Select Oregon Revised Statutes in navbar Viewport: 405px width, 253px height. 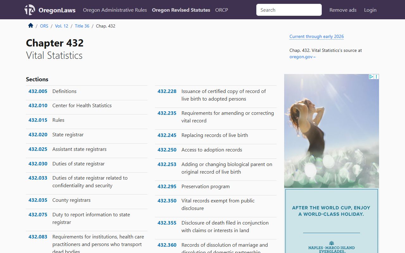[181, 10]
